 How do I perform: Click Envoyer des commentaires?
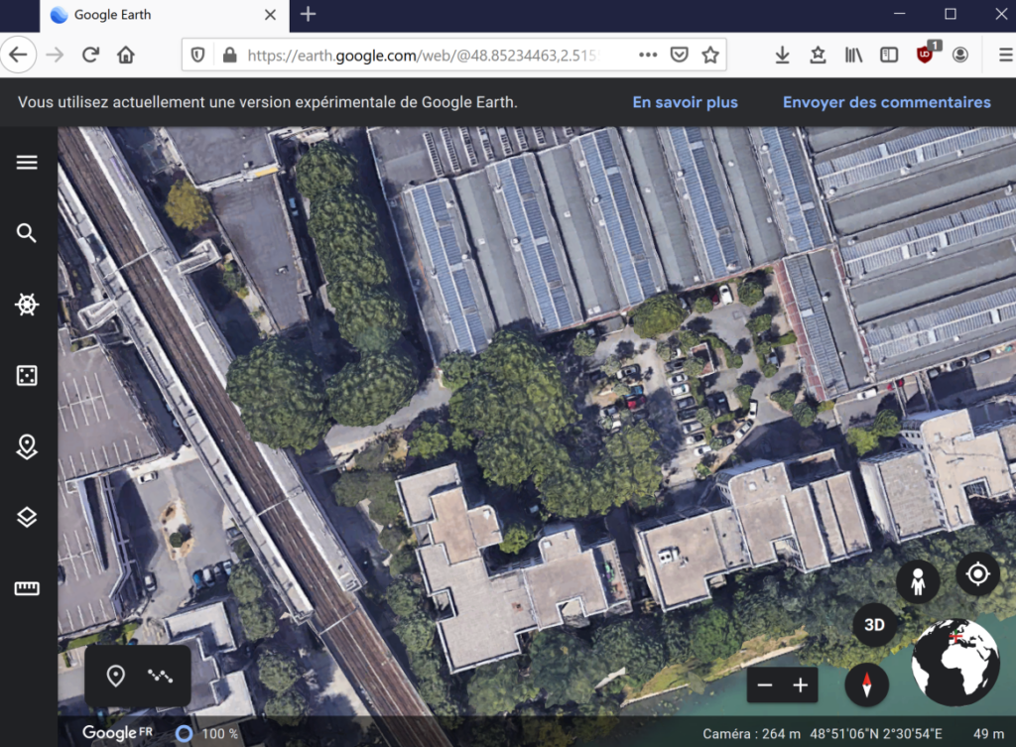[886, 102]
